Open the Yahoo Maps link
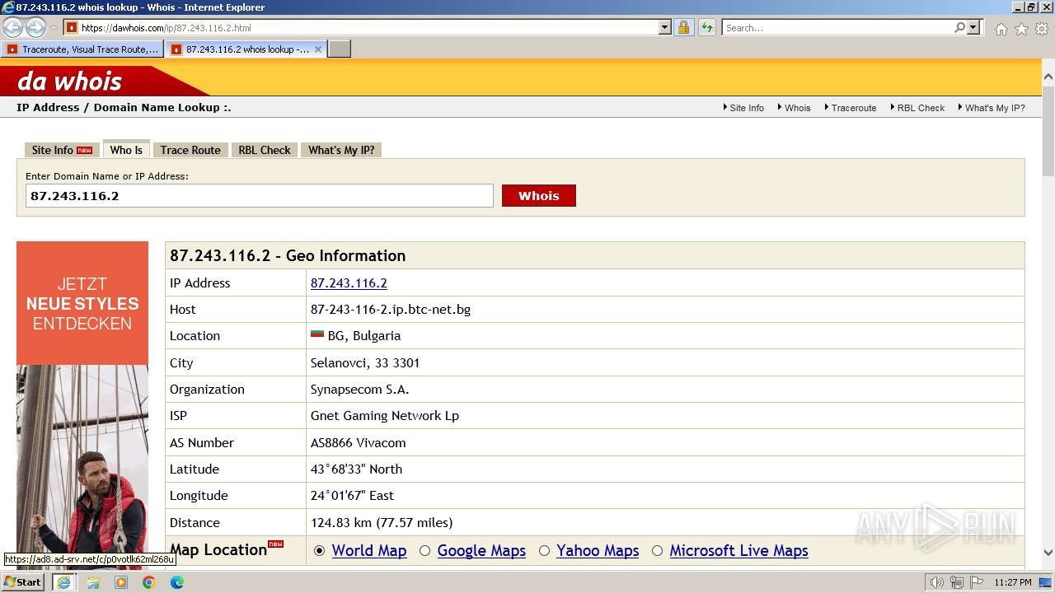The height and width of the screenshot is (593, 1055). [598, 550]
